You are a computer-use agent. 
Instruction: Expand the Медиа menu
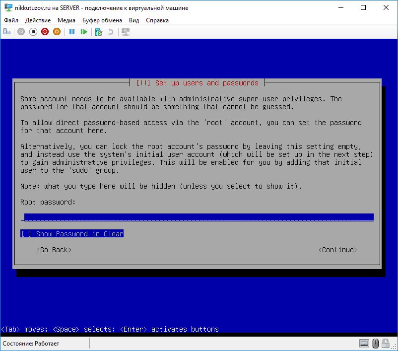66,20
